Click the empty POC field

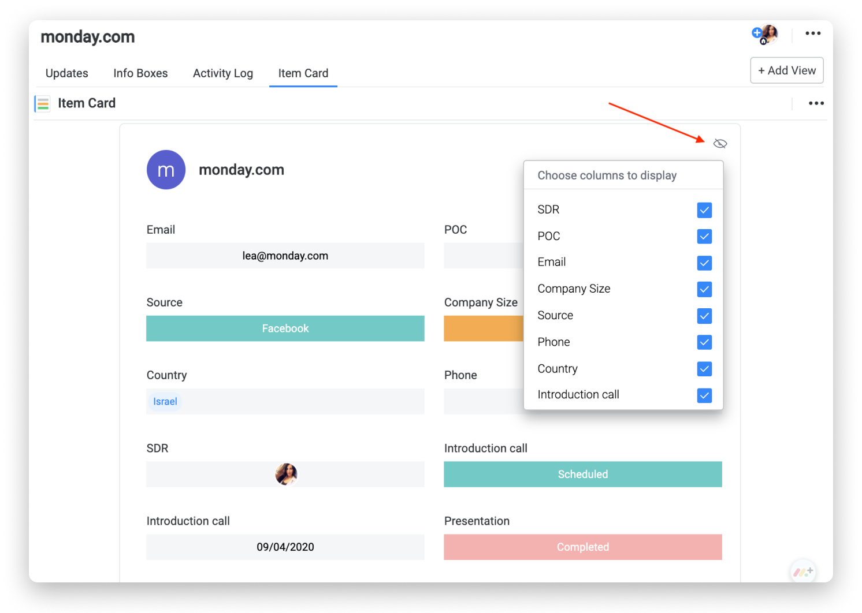click(x=484, y=256)
